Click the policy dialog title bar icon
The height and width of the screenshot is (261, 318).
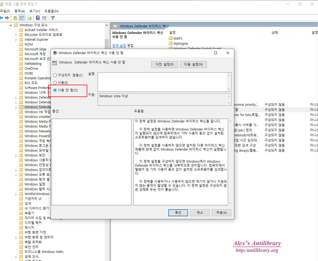pos(55,53)
